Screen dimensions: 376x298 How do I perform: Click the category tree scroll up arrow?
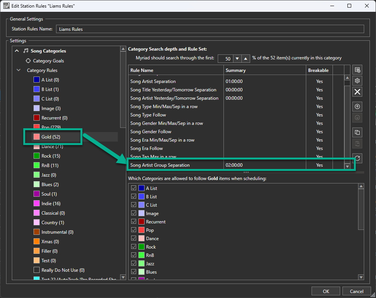(123, 49)
